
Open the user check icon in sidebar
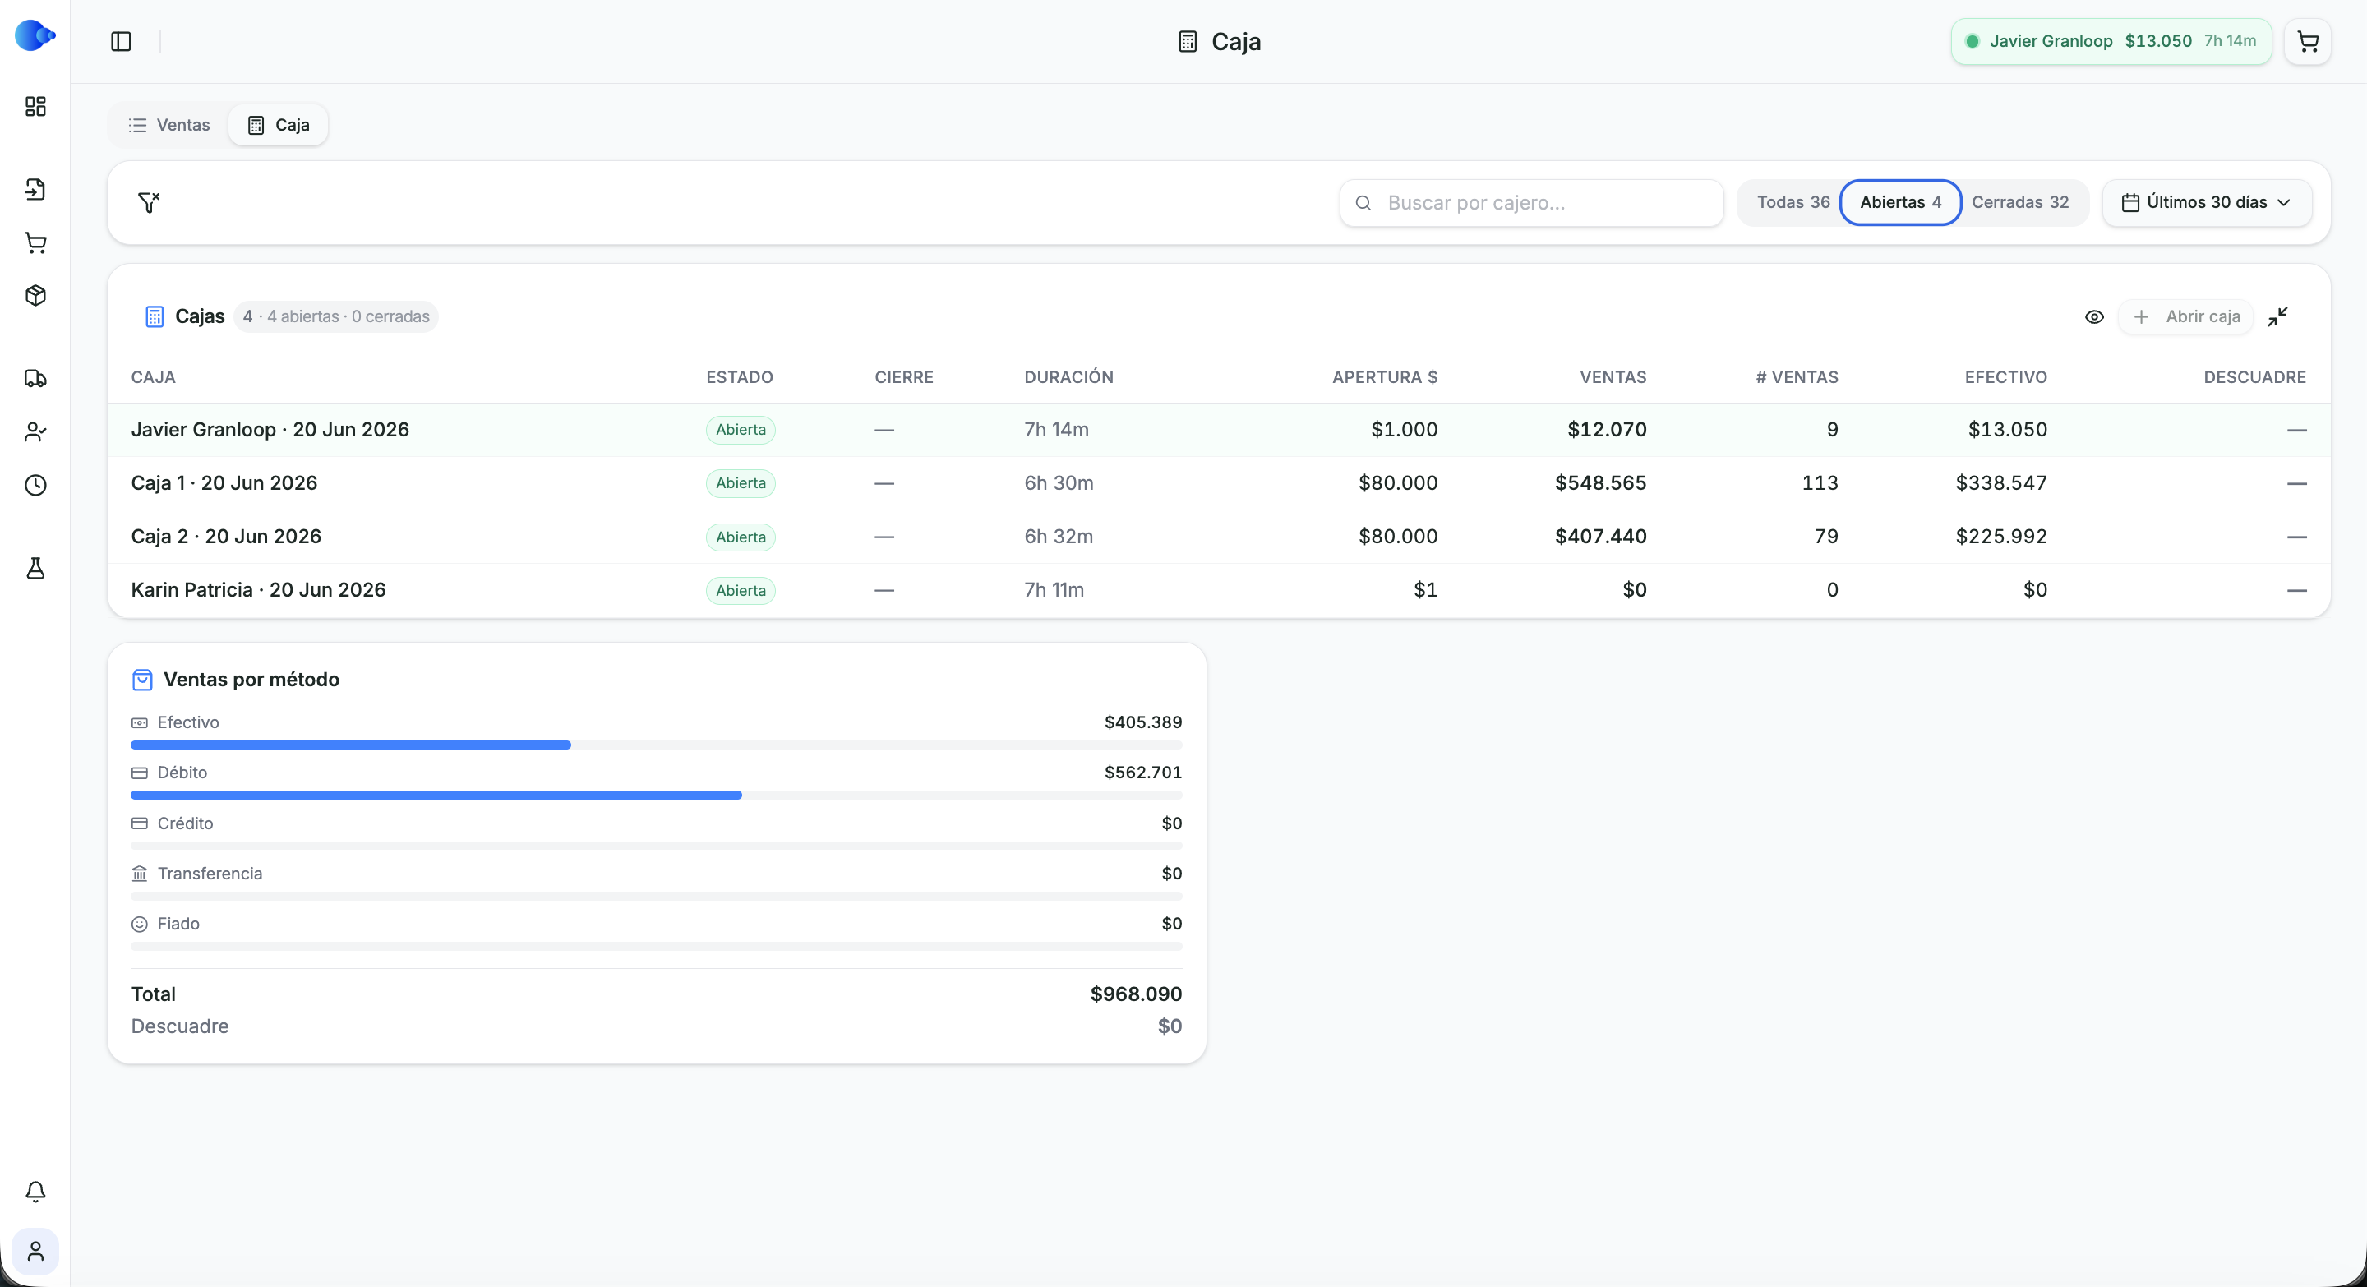click(x=35, y=431)
